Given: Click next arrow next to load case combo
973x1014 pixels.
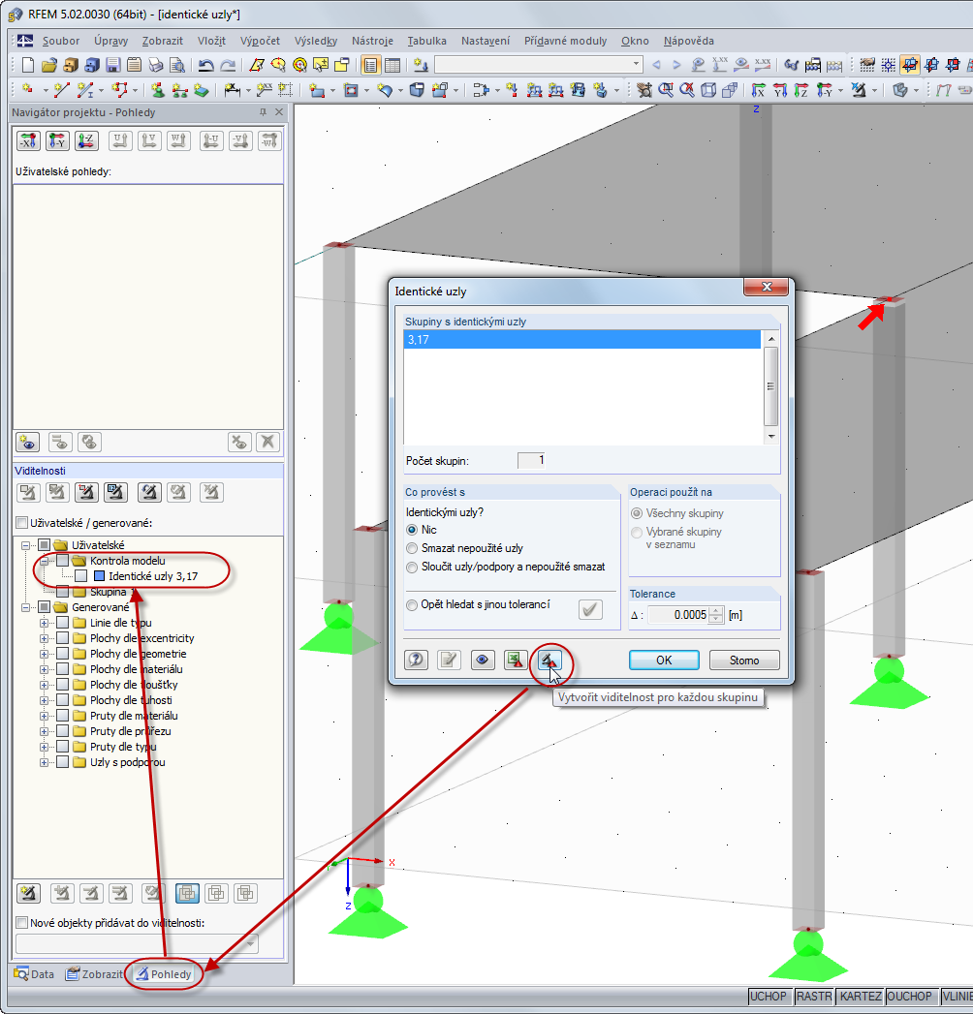Looking at the screenshot, I should tap(676, 65).
